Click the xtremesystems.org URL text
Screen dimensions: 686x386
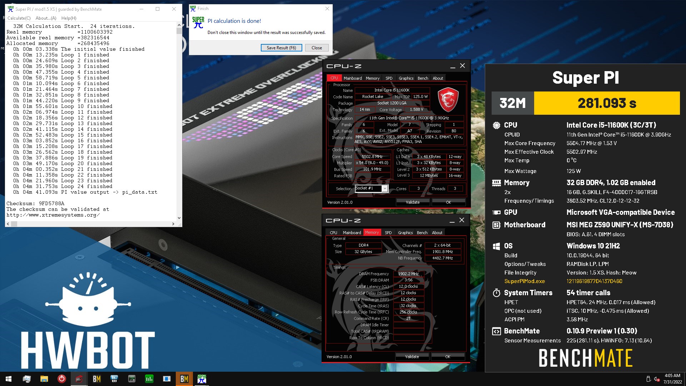[x=53, y=215]
